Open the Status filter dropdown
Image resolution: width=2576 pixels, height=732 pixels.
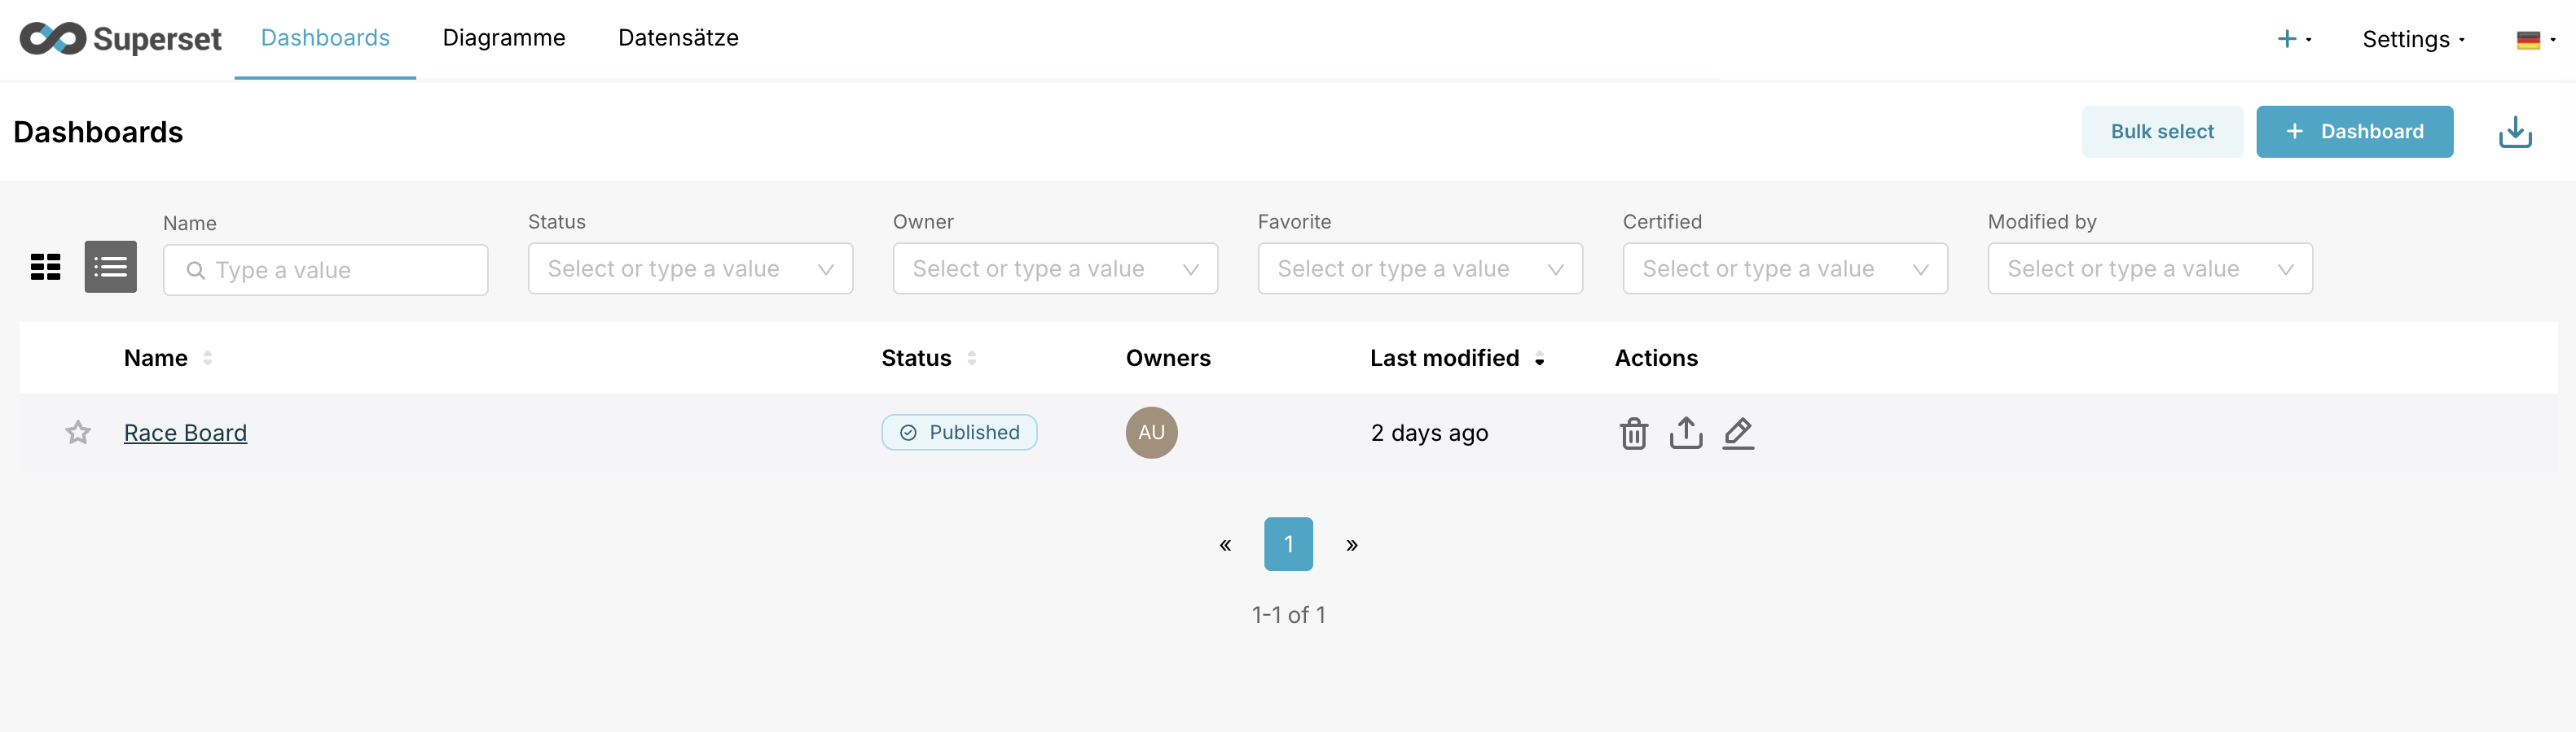click(x=689, y=268)
